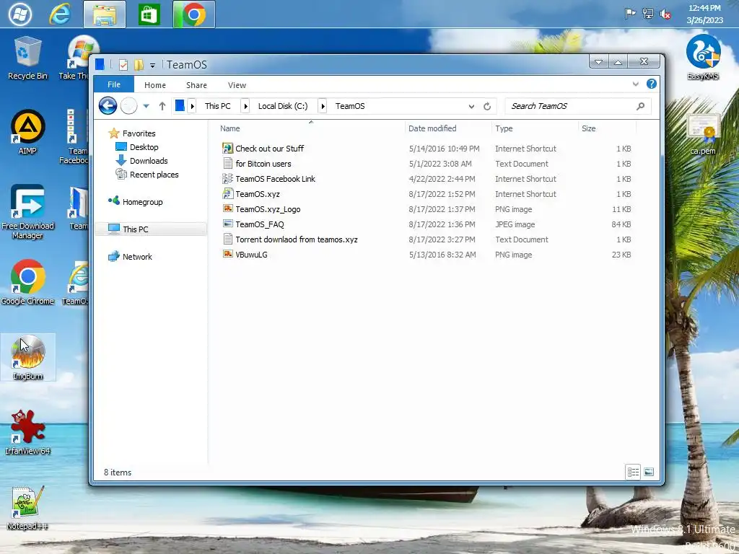This screenshot has width=739, height=554.
Task: Click the New folder quick access icon
Action: tap(139, 64)
